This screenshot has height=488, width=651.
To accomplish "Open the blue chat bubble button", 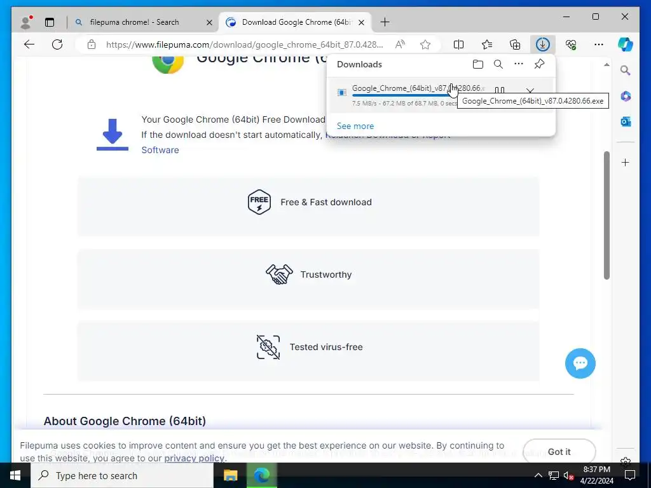I will [x=580, y=363].
